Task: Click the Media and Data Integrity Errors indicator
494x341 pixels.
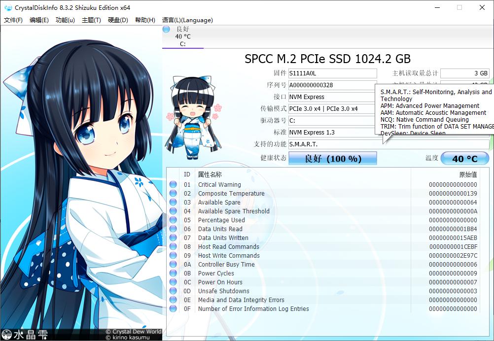Action: point(173,300)
